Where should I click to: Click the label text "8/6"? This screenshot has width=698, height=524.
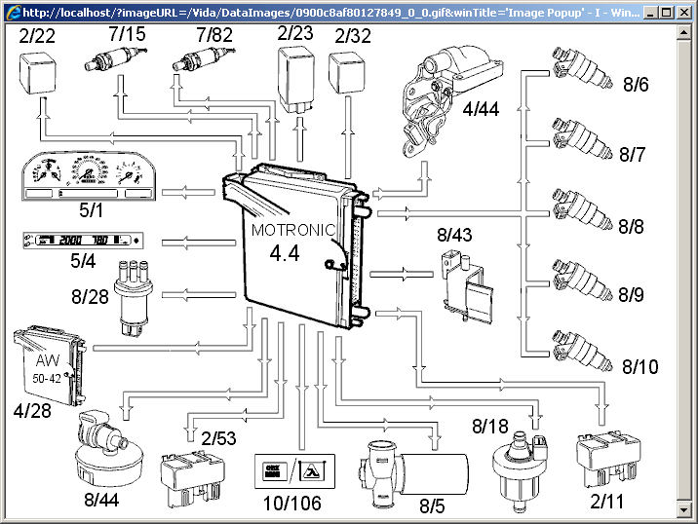coord(636,84)
